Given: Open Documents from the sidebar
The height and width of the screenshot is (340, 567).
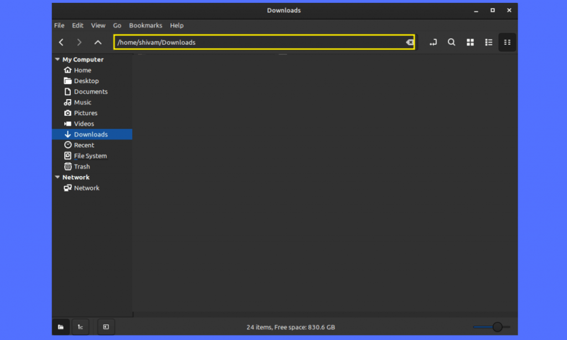Looking at the screenshot, I should [x=90, y=92].
